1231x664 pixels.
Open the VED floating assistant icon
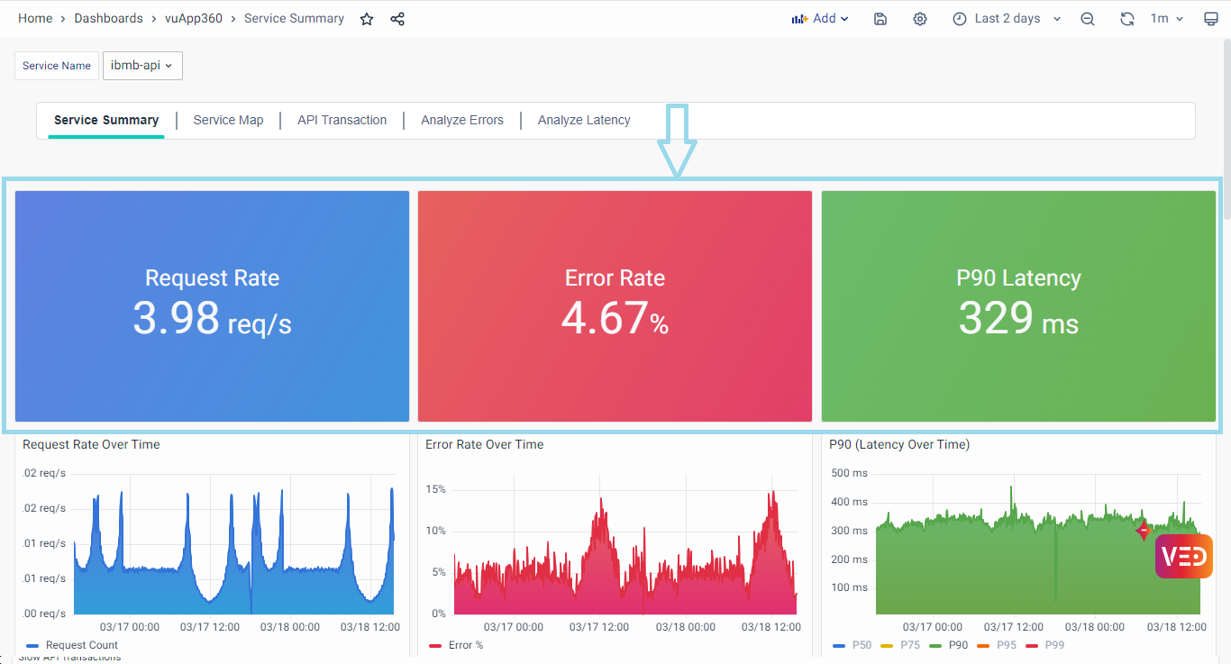1183,556
